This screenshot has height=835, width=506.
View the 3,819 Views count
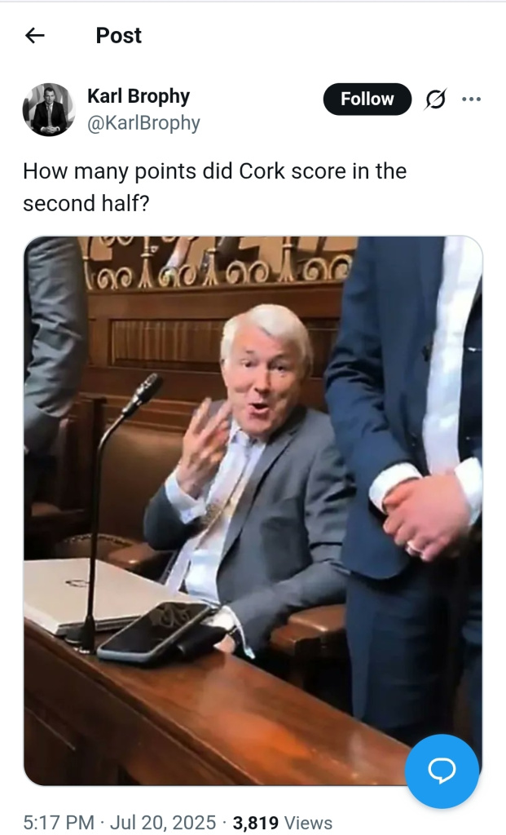coord(283,822)
